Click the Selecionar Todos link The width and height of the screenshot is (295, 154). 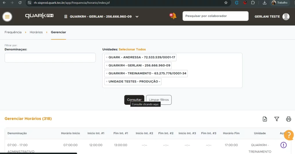(132, 49)
